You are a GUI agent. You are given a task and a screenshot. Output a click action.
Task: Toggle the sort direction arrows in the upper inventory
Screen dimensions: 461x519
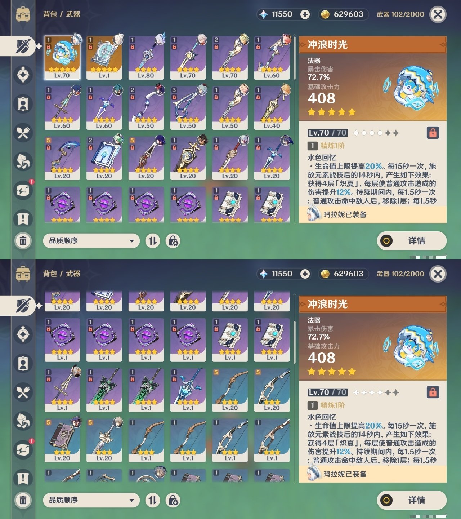pos(153,241)
